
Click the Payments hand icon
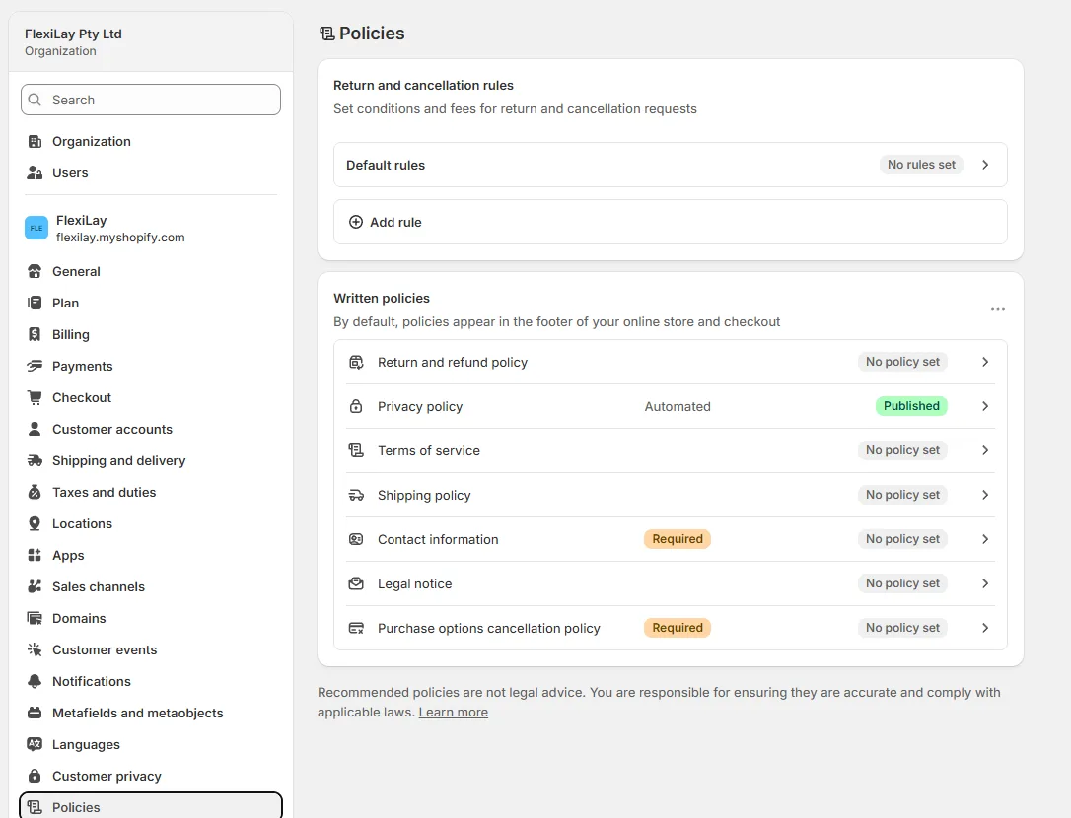(x=35, y=366)
